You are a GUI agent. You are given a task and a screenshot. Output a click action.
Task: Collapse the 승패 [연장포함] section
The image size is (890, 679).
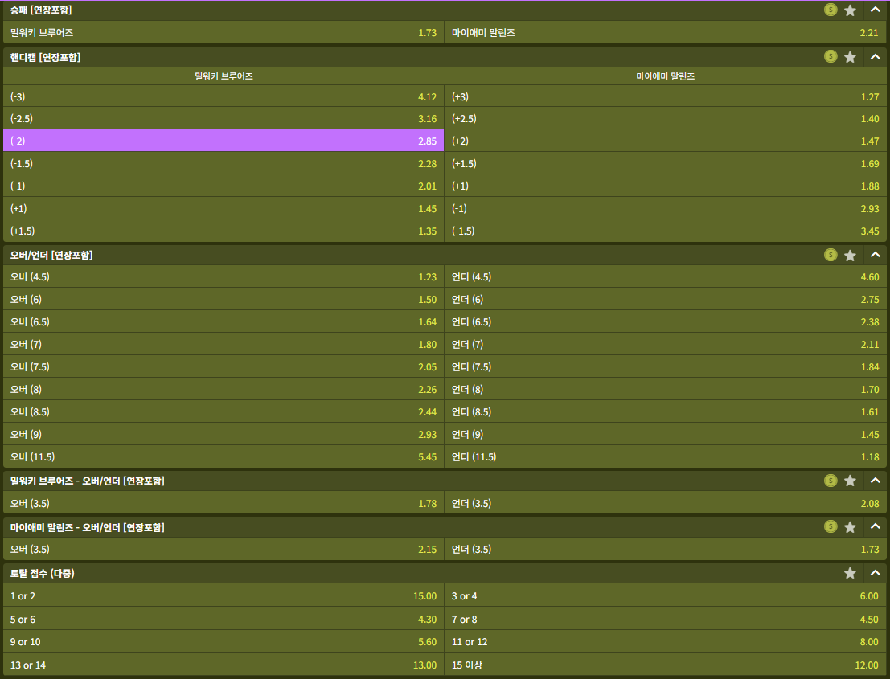875,10
